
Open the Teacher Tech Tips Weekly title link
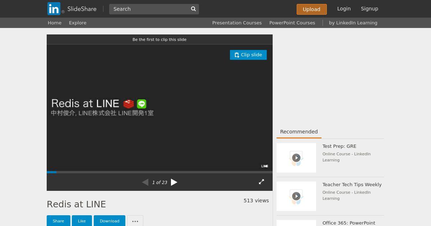coord(352,184)
